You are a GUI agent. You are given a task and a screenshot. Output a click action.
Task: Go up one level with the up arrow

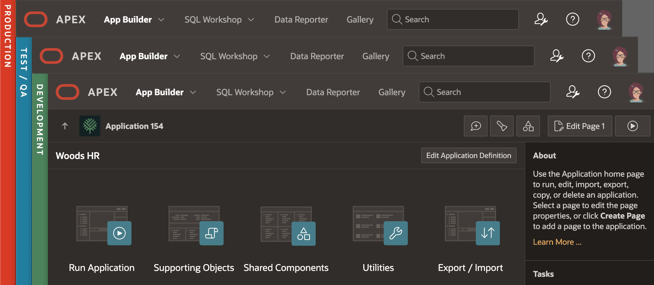coord(65,126)
